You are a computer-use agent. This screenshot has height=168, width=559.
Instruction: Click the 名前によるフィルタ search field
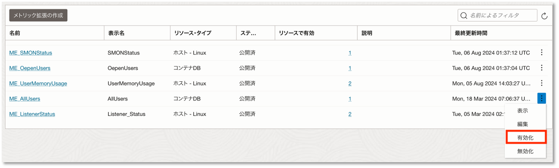point(497,16)
